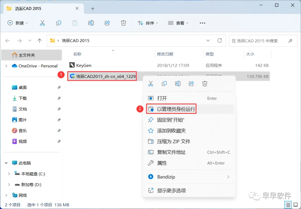Open a new tab with the plus button
The width and height of the screenshot is (301, 209).
(93, 9)
